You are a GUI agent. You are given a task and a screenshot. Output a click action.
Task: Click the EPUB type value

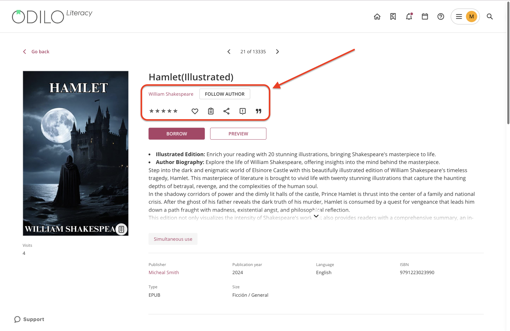154,295
